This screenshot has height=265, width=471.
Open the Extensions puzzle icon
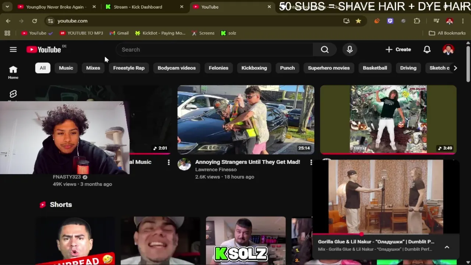tap(417, 21)
